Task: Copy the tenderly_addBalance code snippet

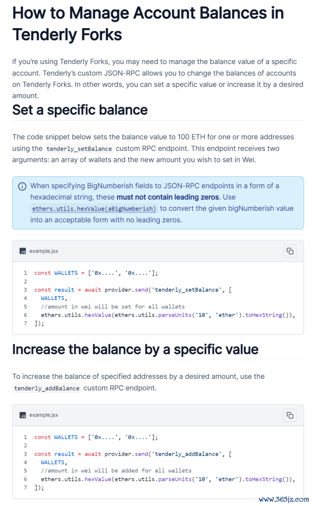Action: (x=290, y=415)
